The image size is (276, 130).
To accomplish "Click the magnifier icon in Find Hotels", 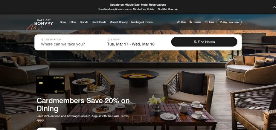I will point(195,42).
